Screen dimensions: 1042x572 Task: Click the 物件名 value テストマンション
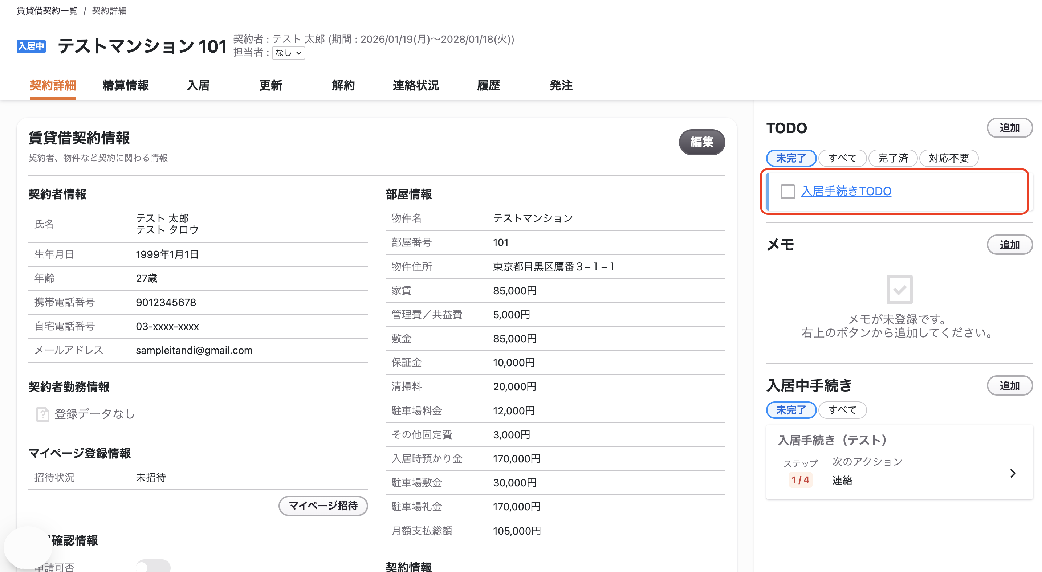pos(533,218)
